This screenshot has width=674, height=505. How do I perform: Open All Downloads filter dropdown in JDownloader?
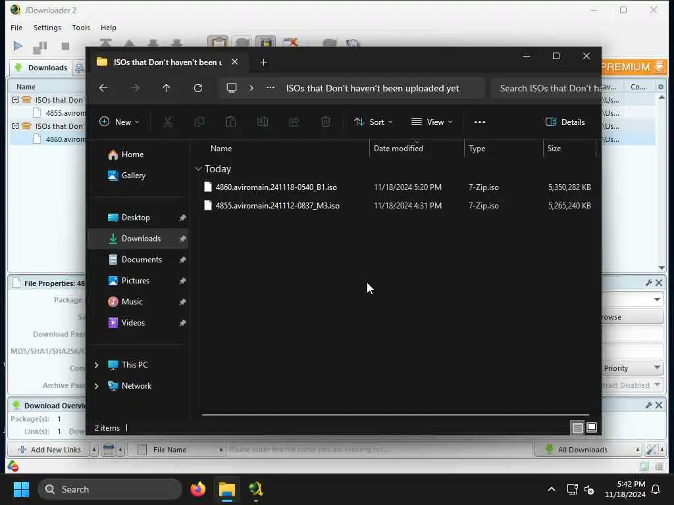[x=588, y=450]
